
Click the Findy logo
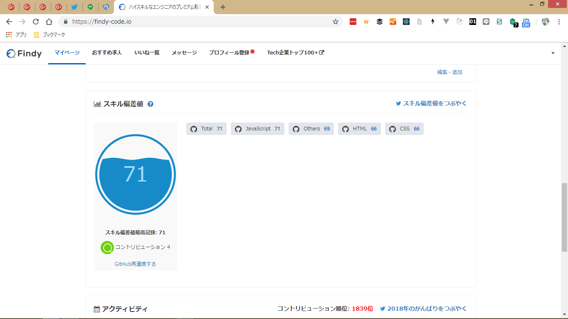pyautogui.click(x=24, y=53)
